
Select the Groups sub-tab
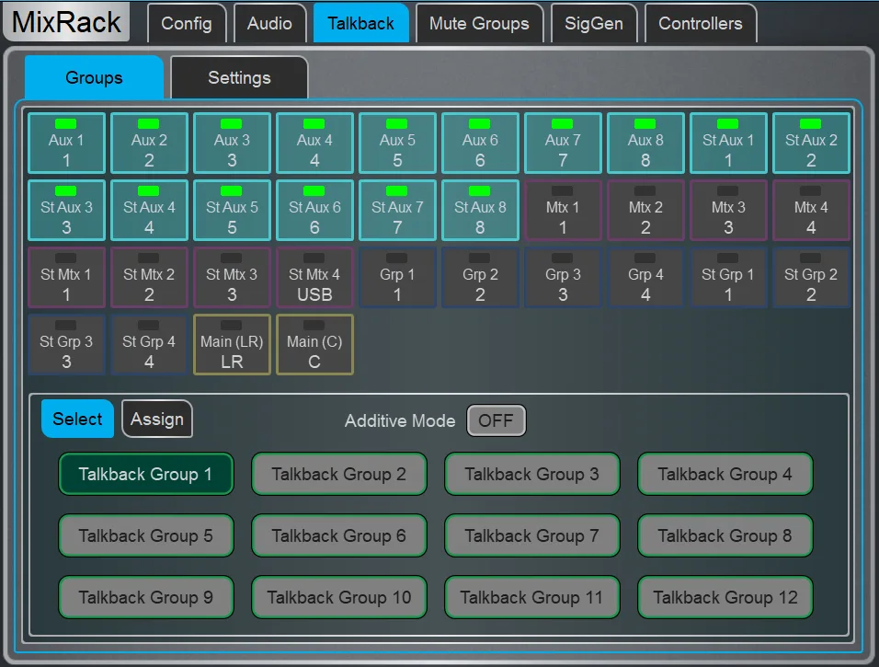[94, 77]
